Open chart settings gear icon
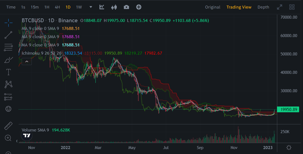303x154 pixels. pos(289,148)
